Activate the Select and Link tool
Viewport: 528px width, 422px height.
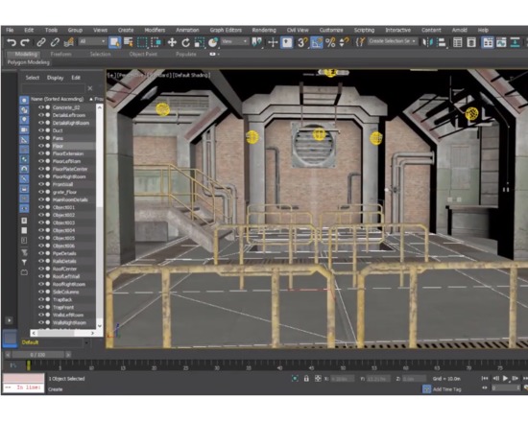[x=41, y=42]
